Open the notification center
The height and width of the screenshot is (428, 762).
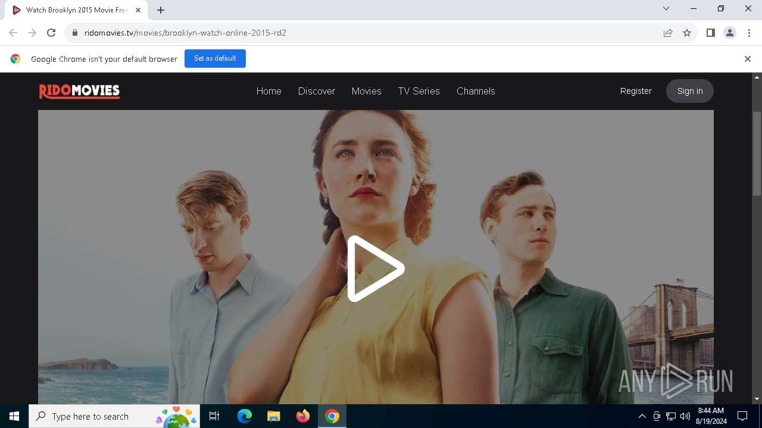tap(742, 416)
